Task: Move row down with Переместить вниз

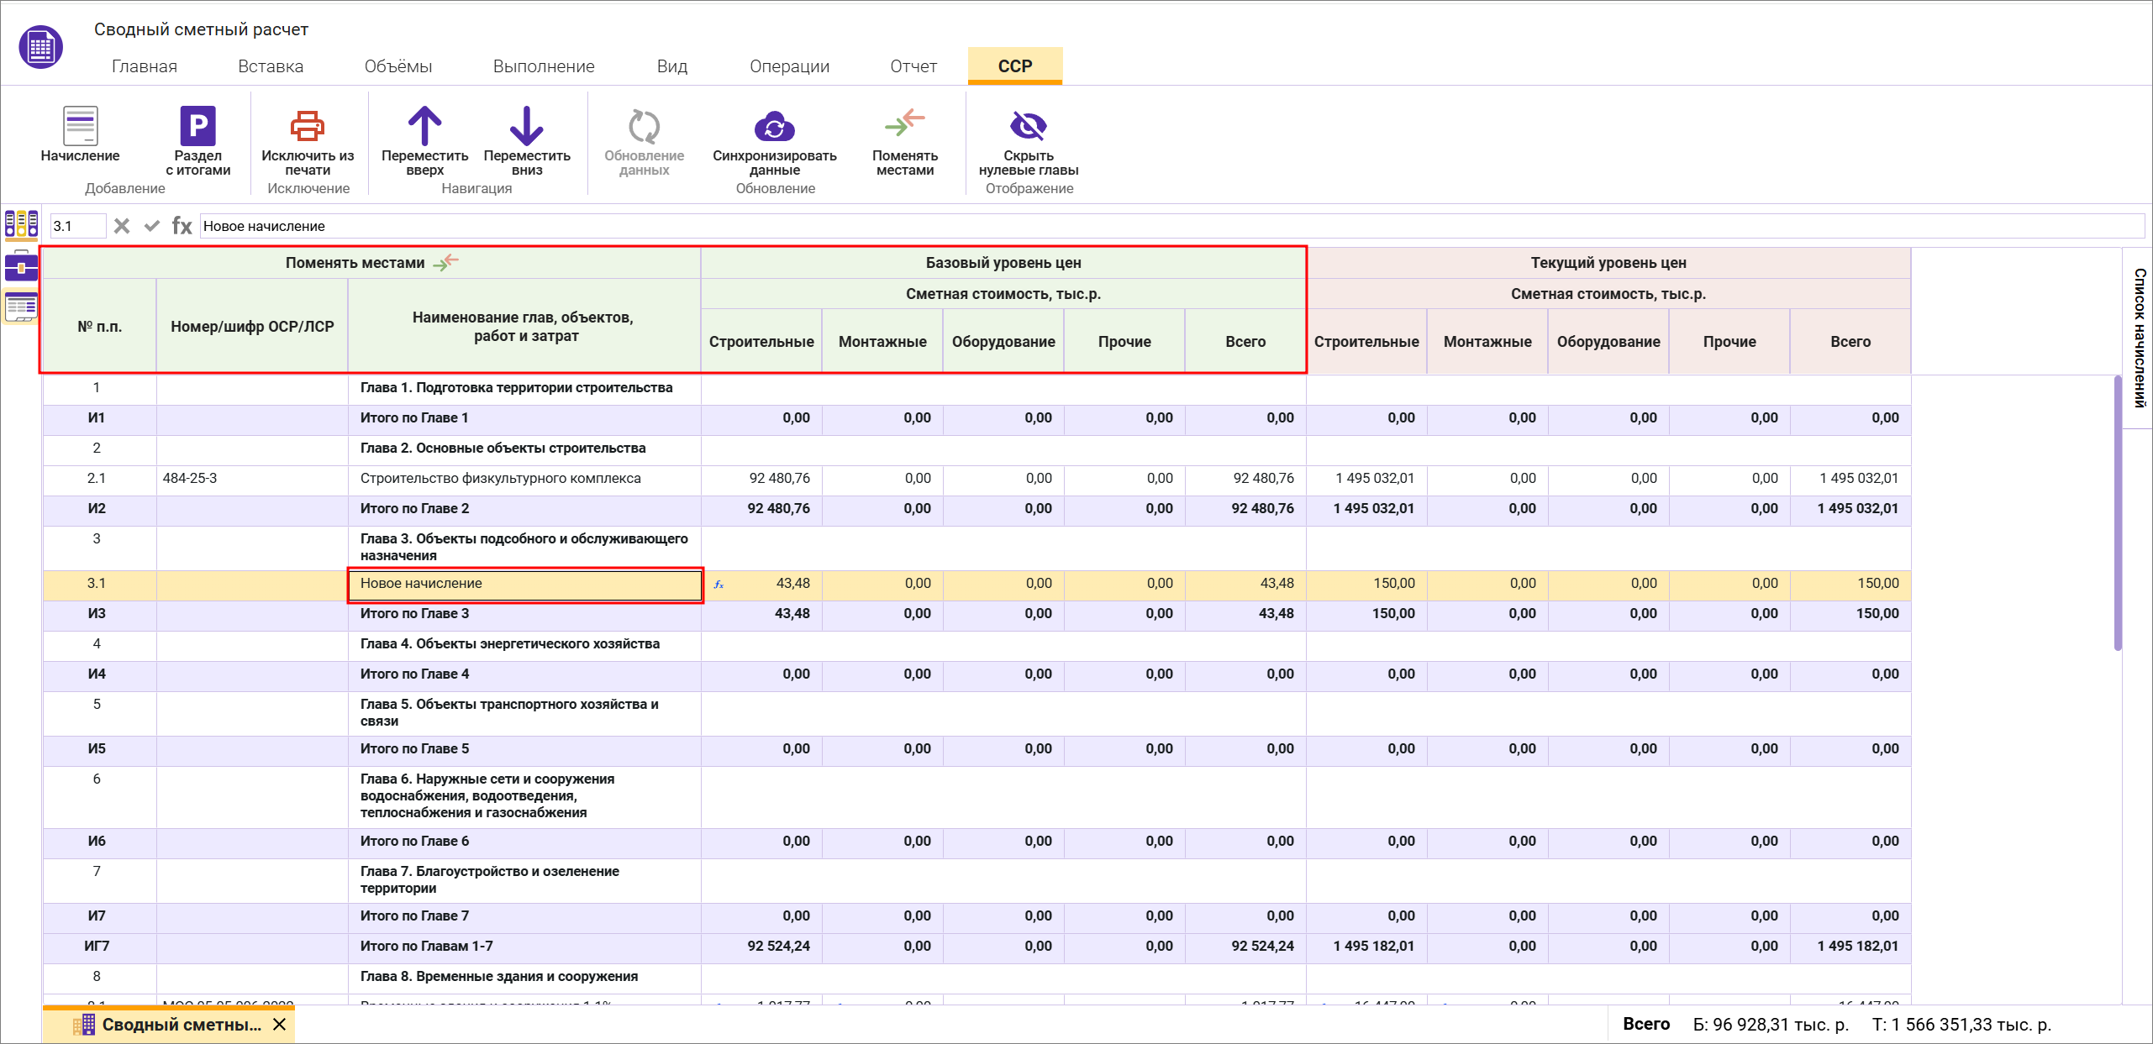Action: [526, 126]
